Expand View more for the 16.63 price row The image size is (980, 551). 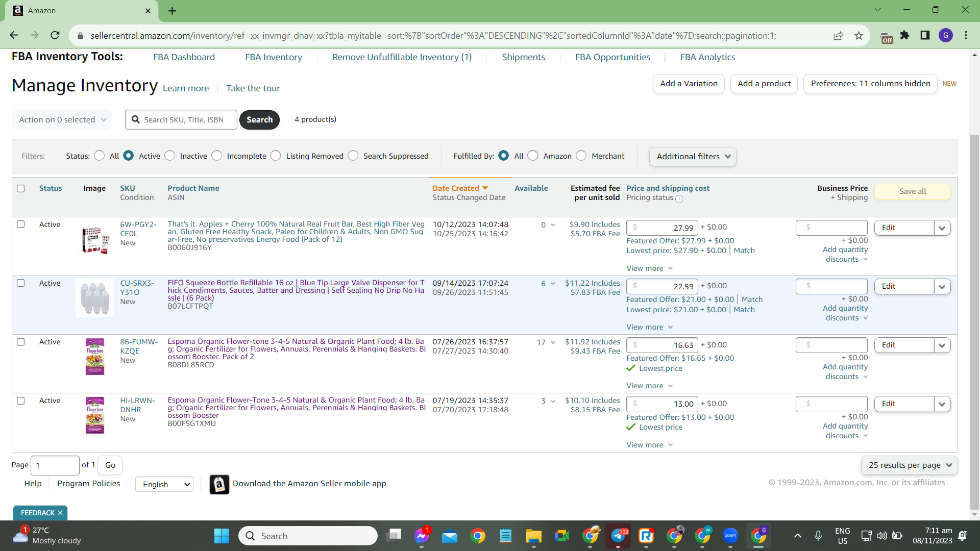(x=650, y=386)
